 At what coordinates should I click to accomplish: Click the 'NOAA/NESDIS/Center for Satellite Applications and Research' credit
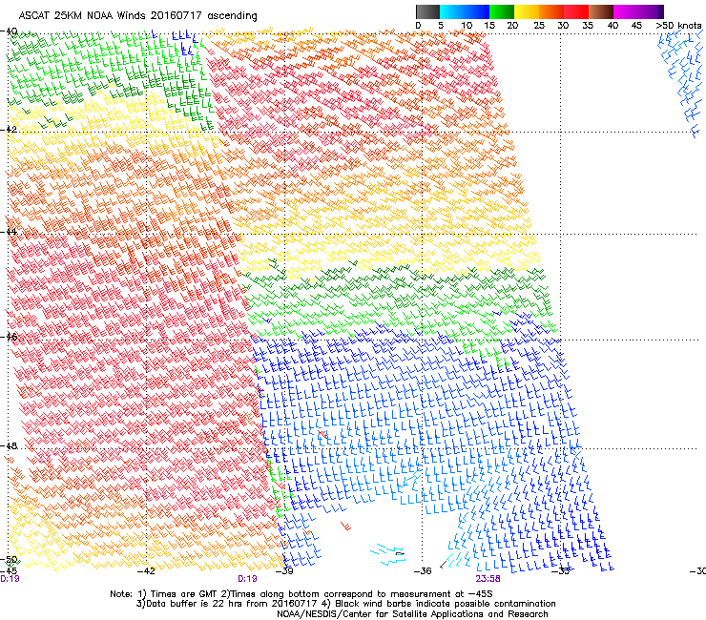[x=412, y=614]
